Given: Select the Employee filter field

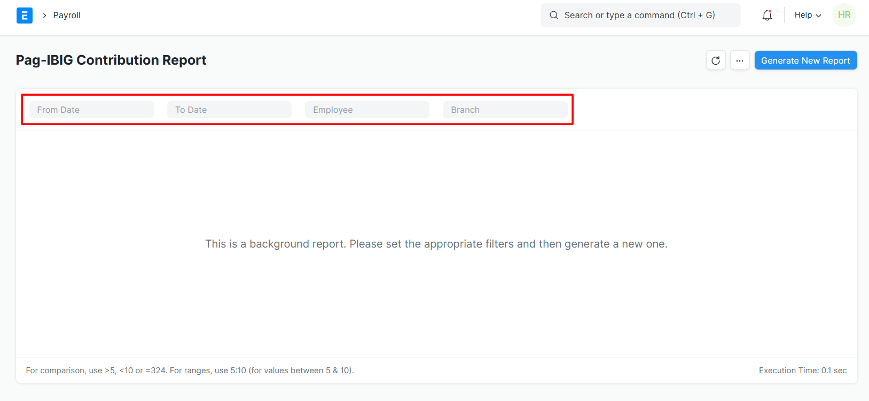Looking at the screenshot, I should pyautogui.click(x=367, y=110).
